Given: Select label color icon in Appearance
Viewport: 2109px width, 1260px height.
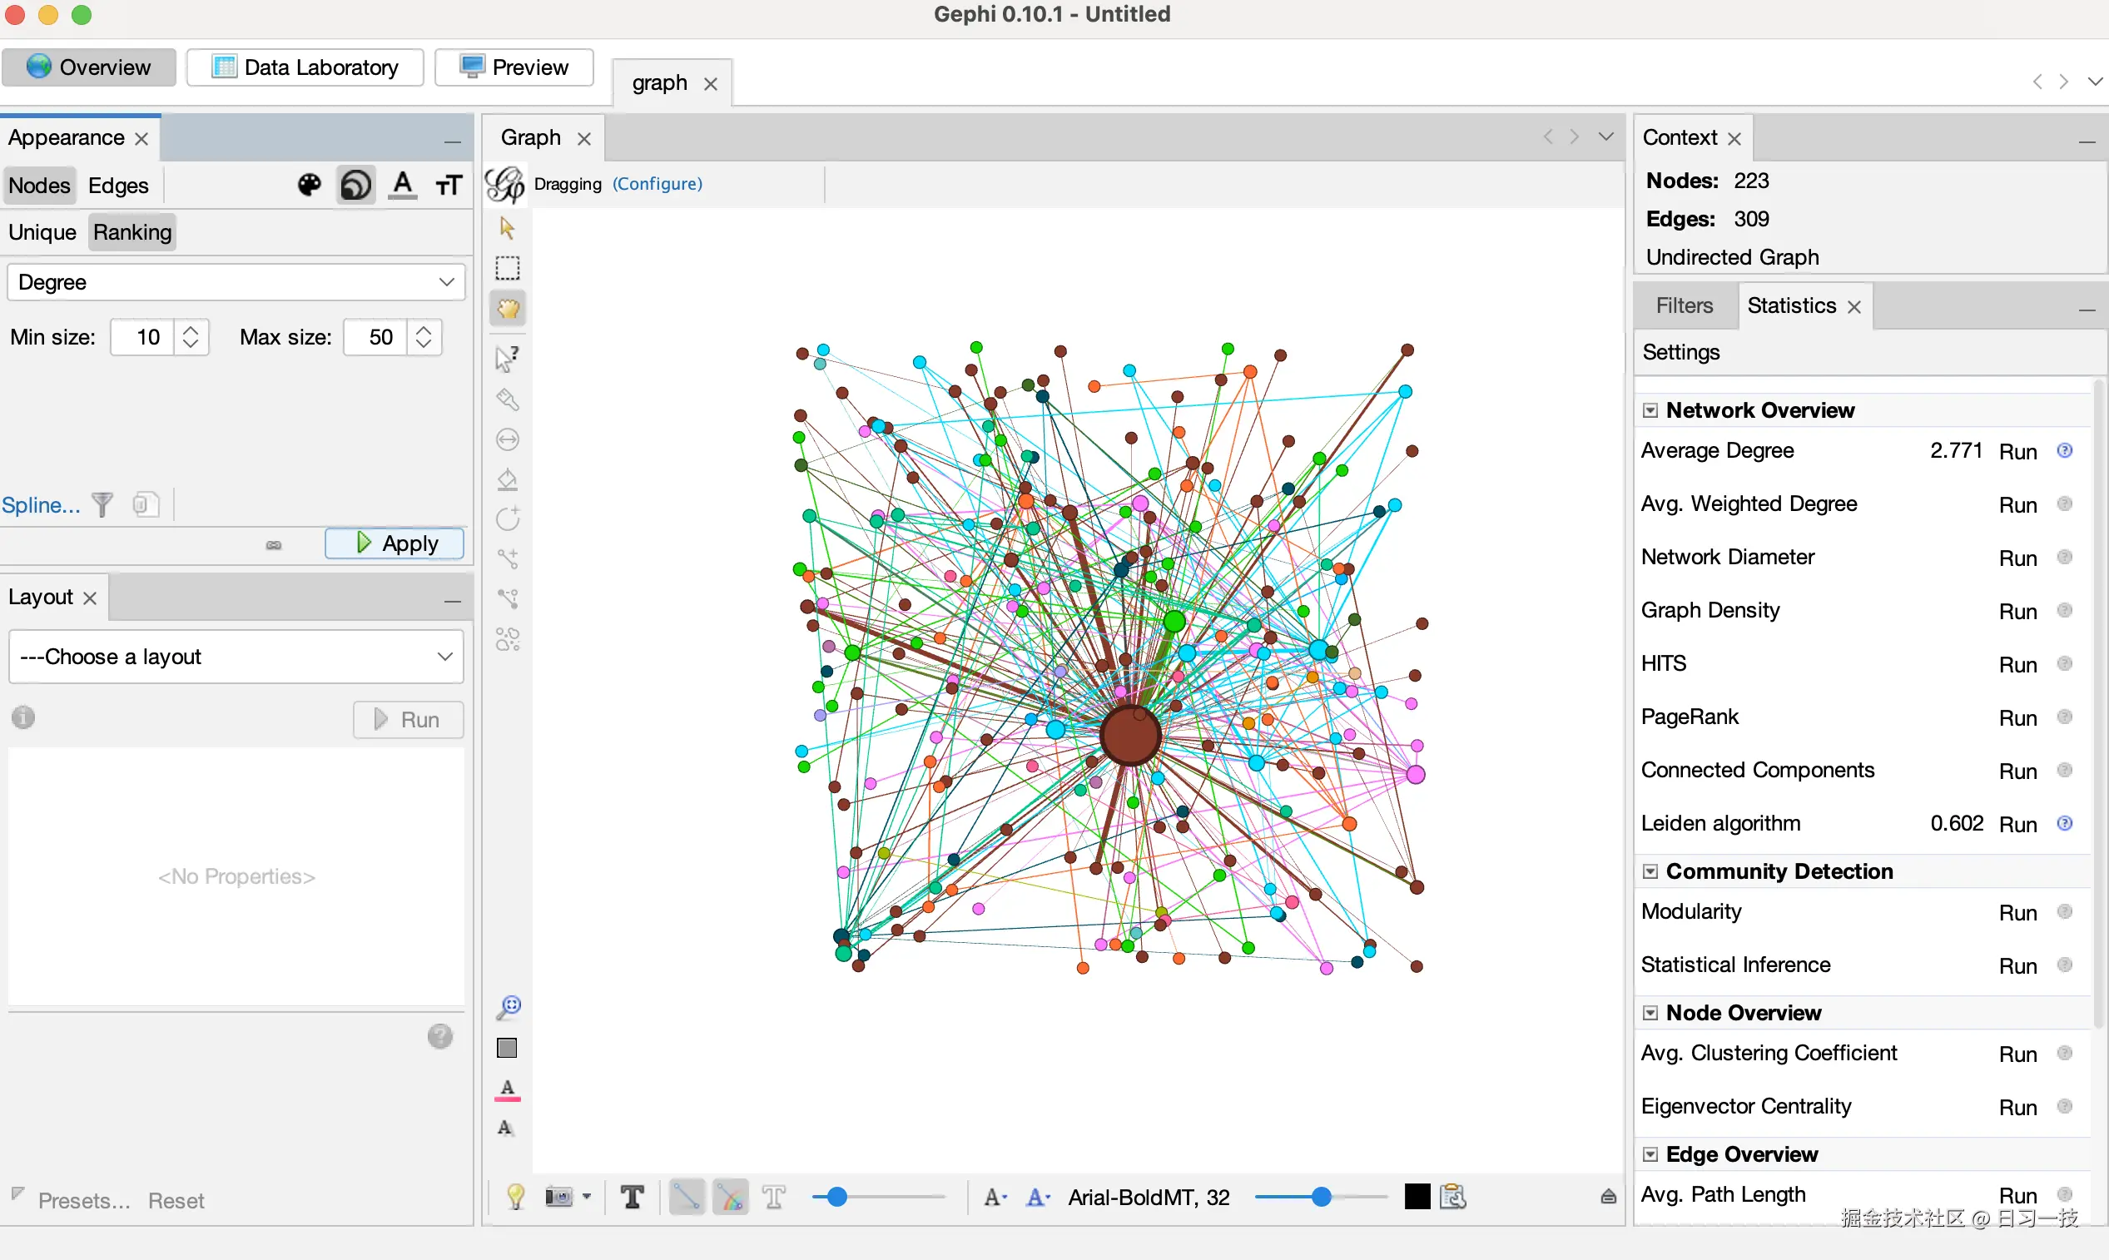Looking at the screenshot, I should [403, 185].
